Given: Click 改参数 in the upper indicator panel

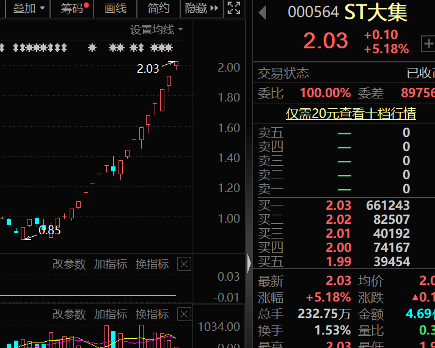Looking at the screenshot, I should [69, 264].
